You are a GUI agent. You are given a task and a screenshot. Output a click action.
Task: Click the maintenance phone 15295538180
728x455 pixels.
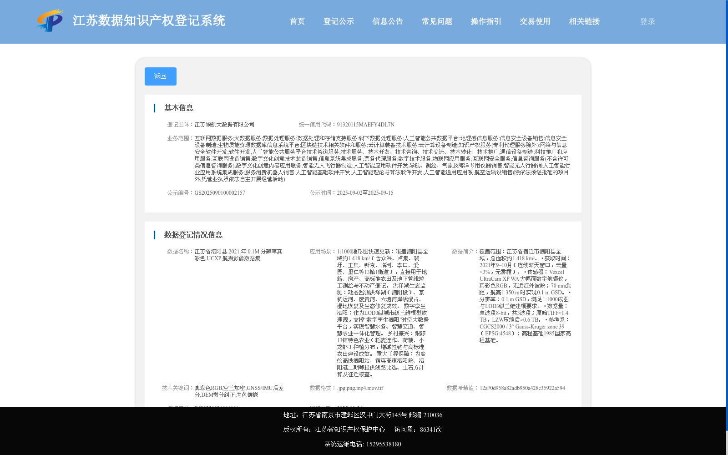click(383, 444)
